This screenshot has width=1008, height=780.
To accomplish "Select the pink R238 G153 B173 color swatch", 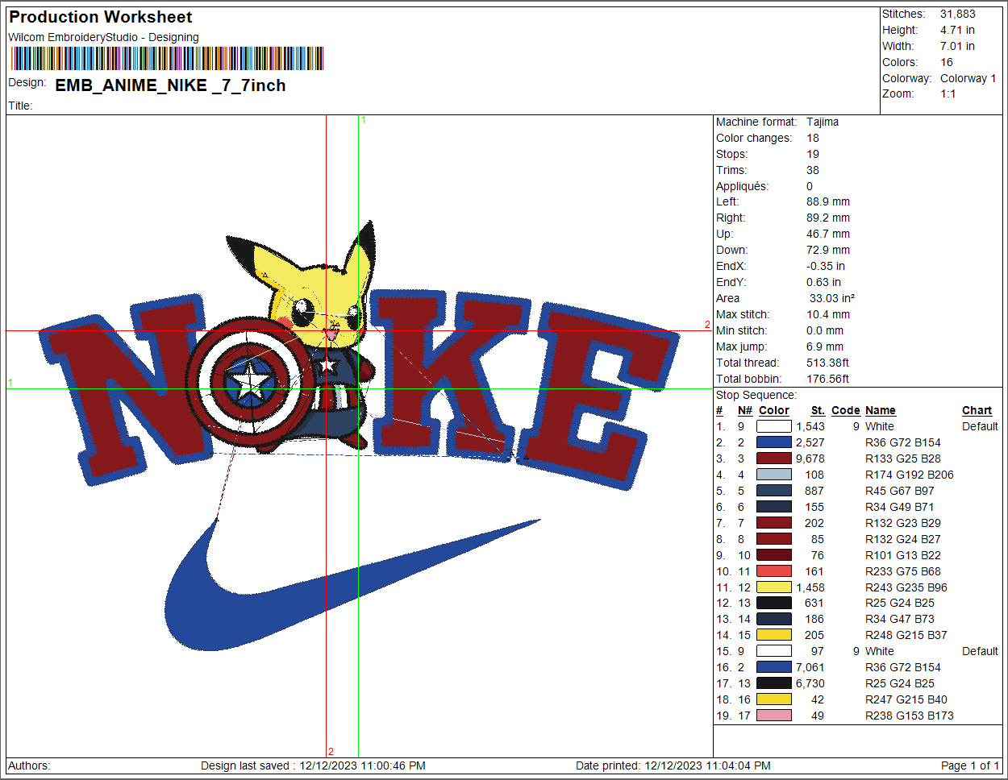I will pyautogui.click(x=773, y=716).
